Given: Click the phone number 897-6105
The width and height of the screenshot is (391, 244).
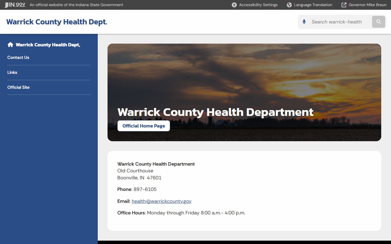Looking at the screenshot, I should point(145,189).
